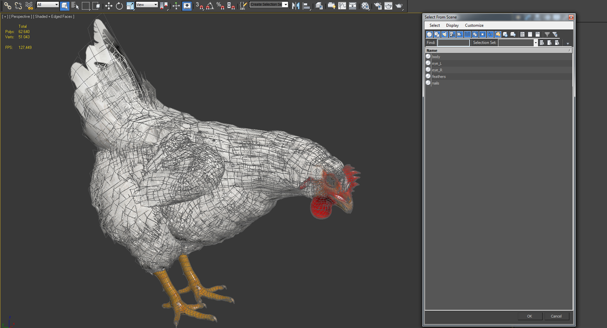Open the Perspective viewport label menu
607x328 pixels.
coord(21,16)
